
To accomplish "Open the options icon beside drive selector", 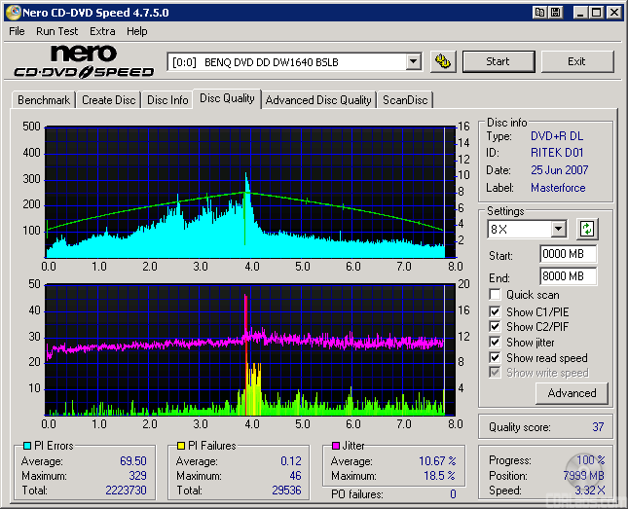I will 443,61.
